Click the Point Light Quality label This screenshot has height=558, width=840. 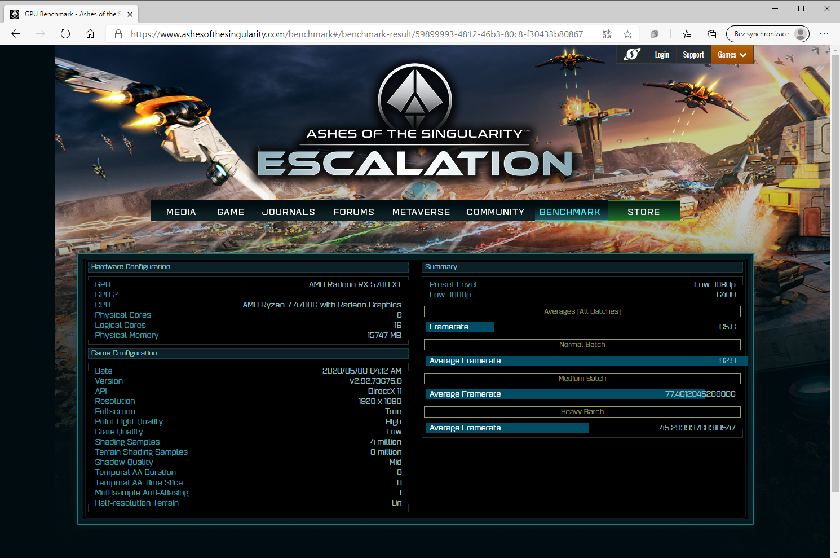click(129, 421)
